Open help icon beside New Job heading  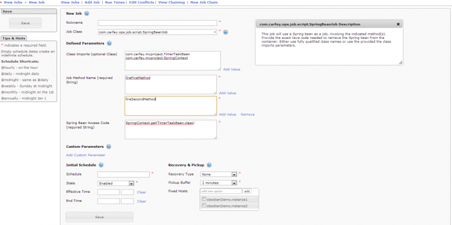[87, 14]
